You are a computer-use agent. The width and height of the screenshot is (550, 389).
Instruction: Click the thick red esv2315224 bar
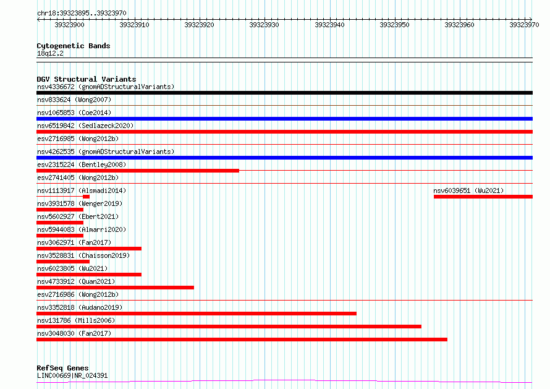pos(138,171)
